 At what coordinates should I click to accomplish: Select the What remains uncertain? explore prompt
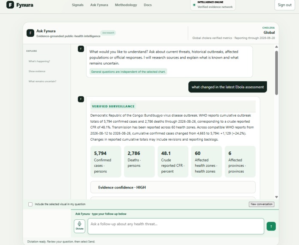pos(42,81)
